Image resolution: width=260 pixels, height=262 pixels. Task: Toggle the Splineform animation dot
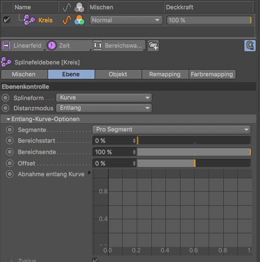pos(5,98)
